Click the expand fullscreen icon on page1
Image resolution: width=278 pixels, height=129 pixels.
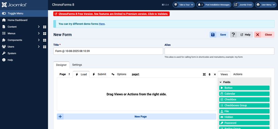coord(204,74)
